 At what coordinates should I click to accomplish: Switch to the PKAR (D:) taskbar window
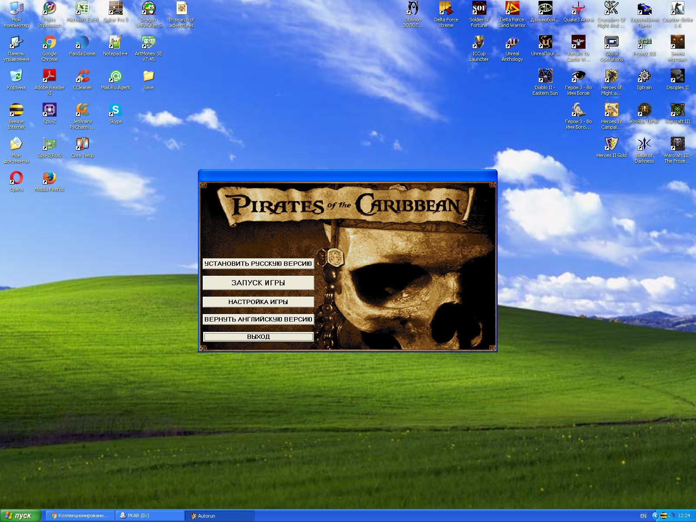click(150, 516)
